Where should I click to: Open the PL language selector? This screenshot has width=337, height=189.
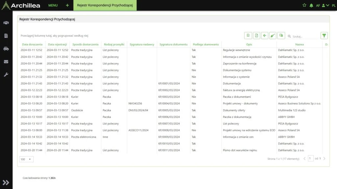(333, 5)
